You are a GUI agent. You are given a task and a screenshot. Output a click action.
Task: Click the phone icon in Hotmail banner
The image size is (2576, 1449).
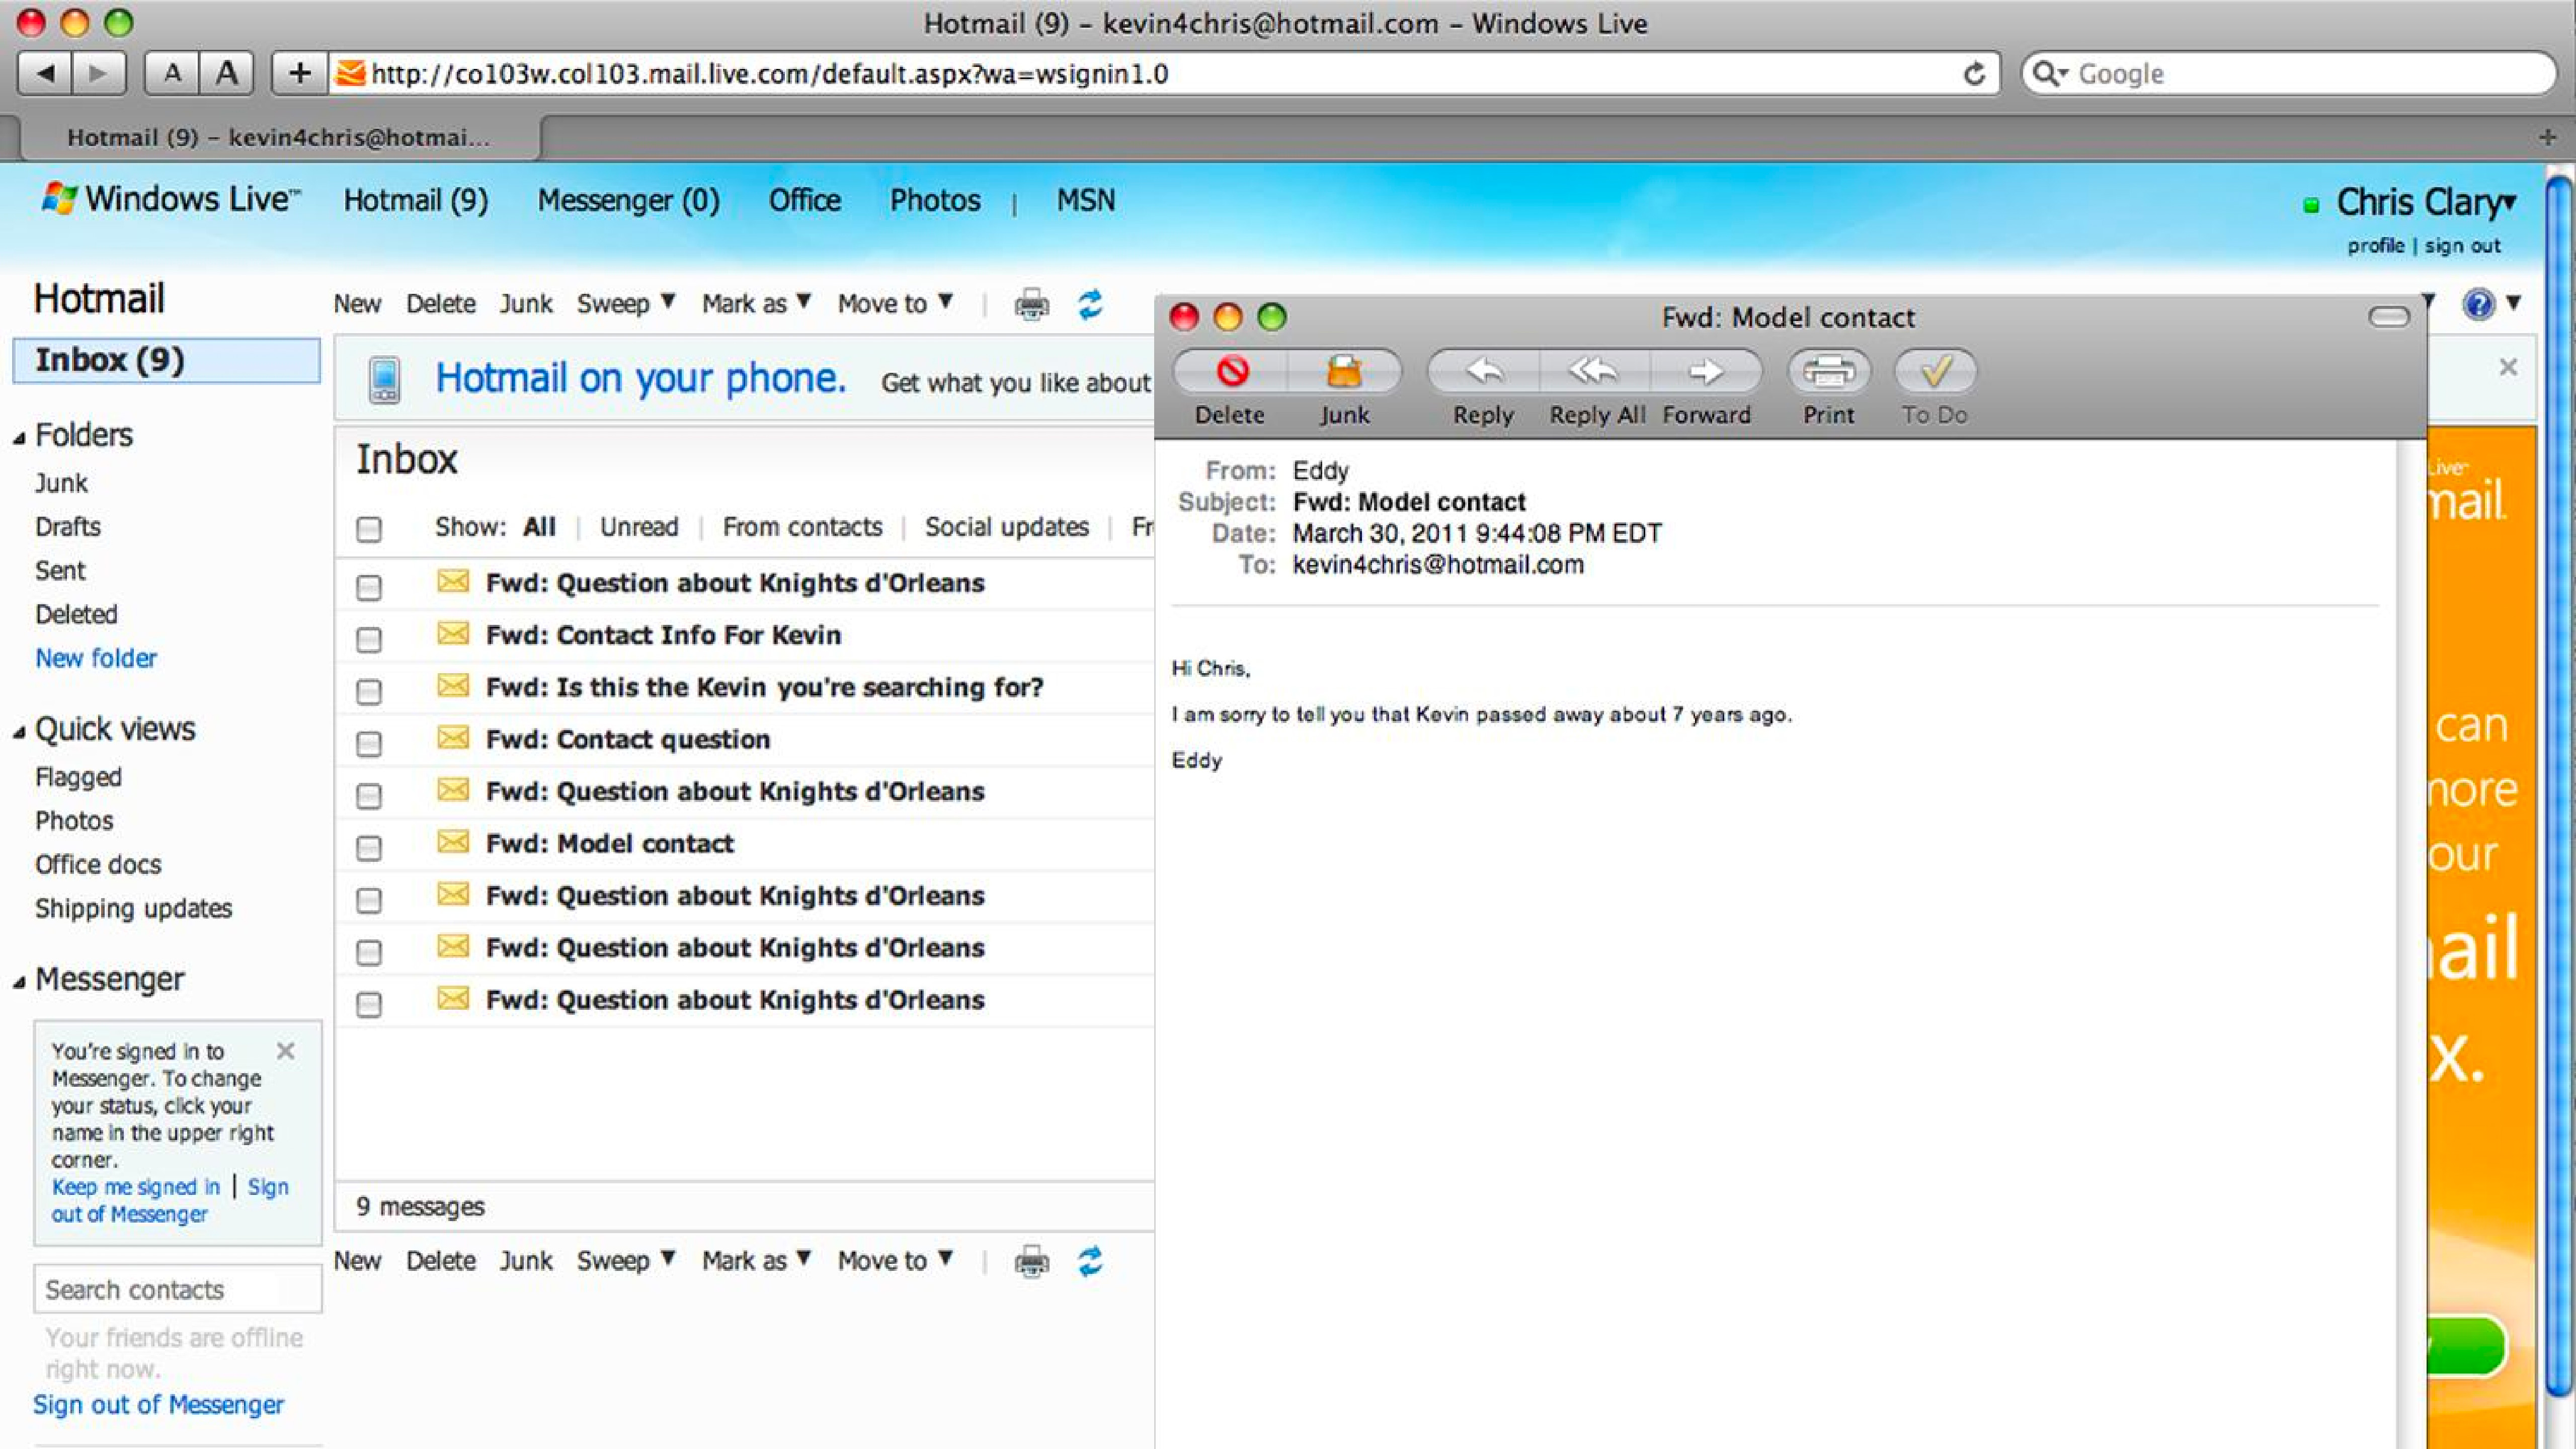[x=385, y=380]
